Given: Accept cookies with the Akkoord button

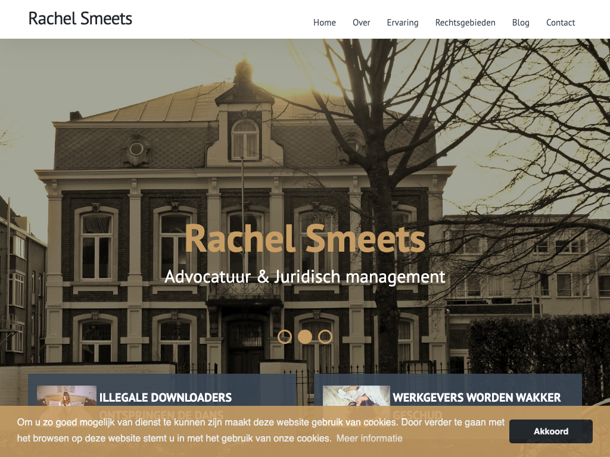Looking at the screenshot, I should 551,431.
